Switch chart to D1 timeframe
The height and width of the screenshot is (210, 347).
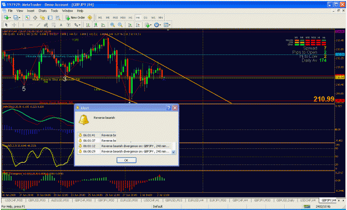[x=145, y=18]
